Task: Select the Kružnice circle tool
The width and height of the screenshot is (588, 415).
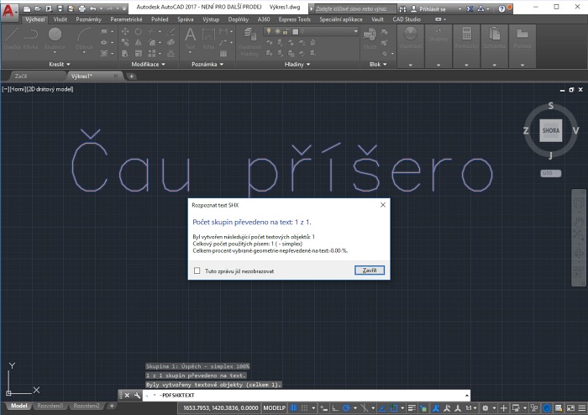Action: (x=55, y=39)
